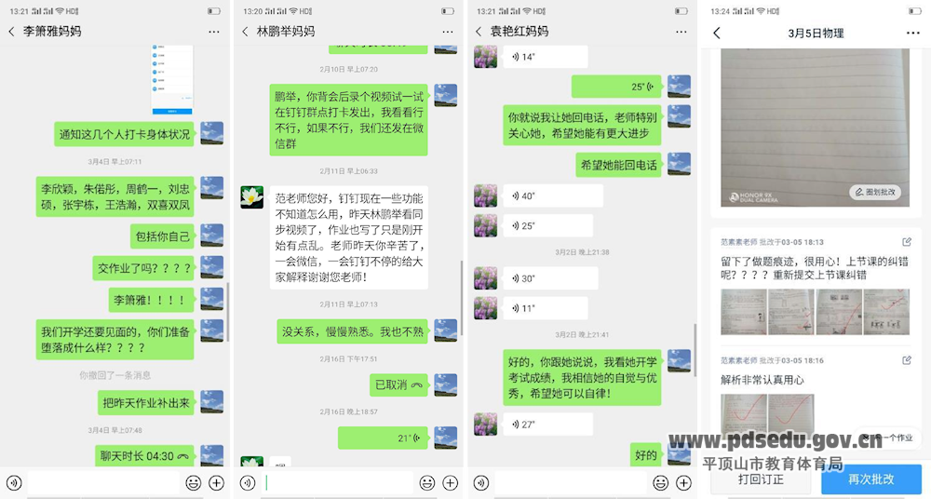Image resolution: width=931 pixels, height=499 pixels.
Task: Tap the 打回订正 button
Action: pos(762,479)
